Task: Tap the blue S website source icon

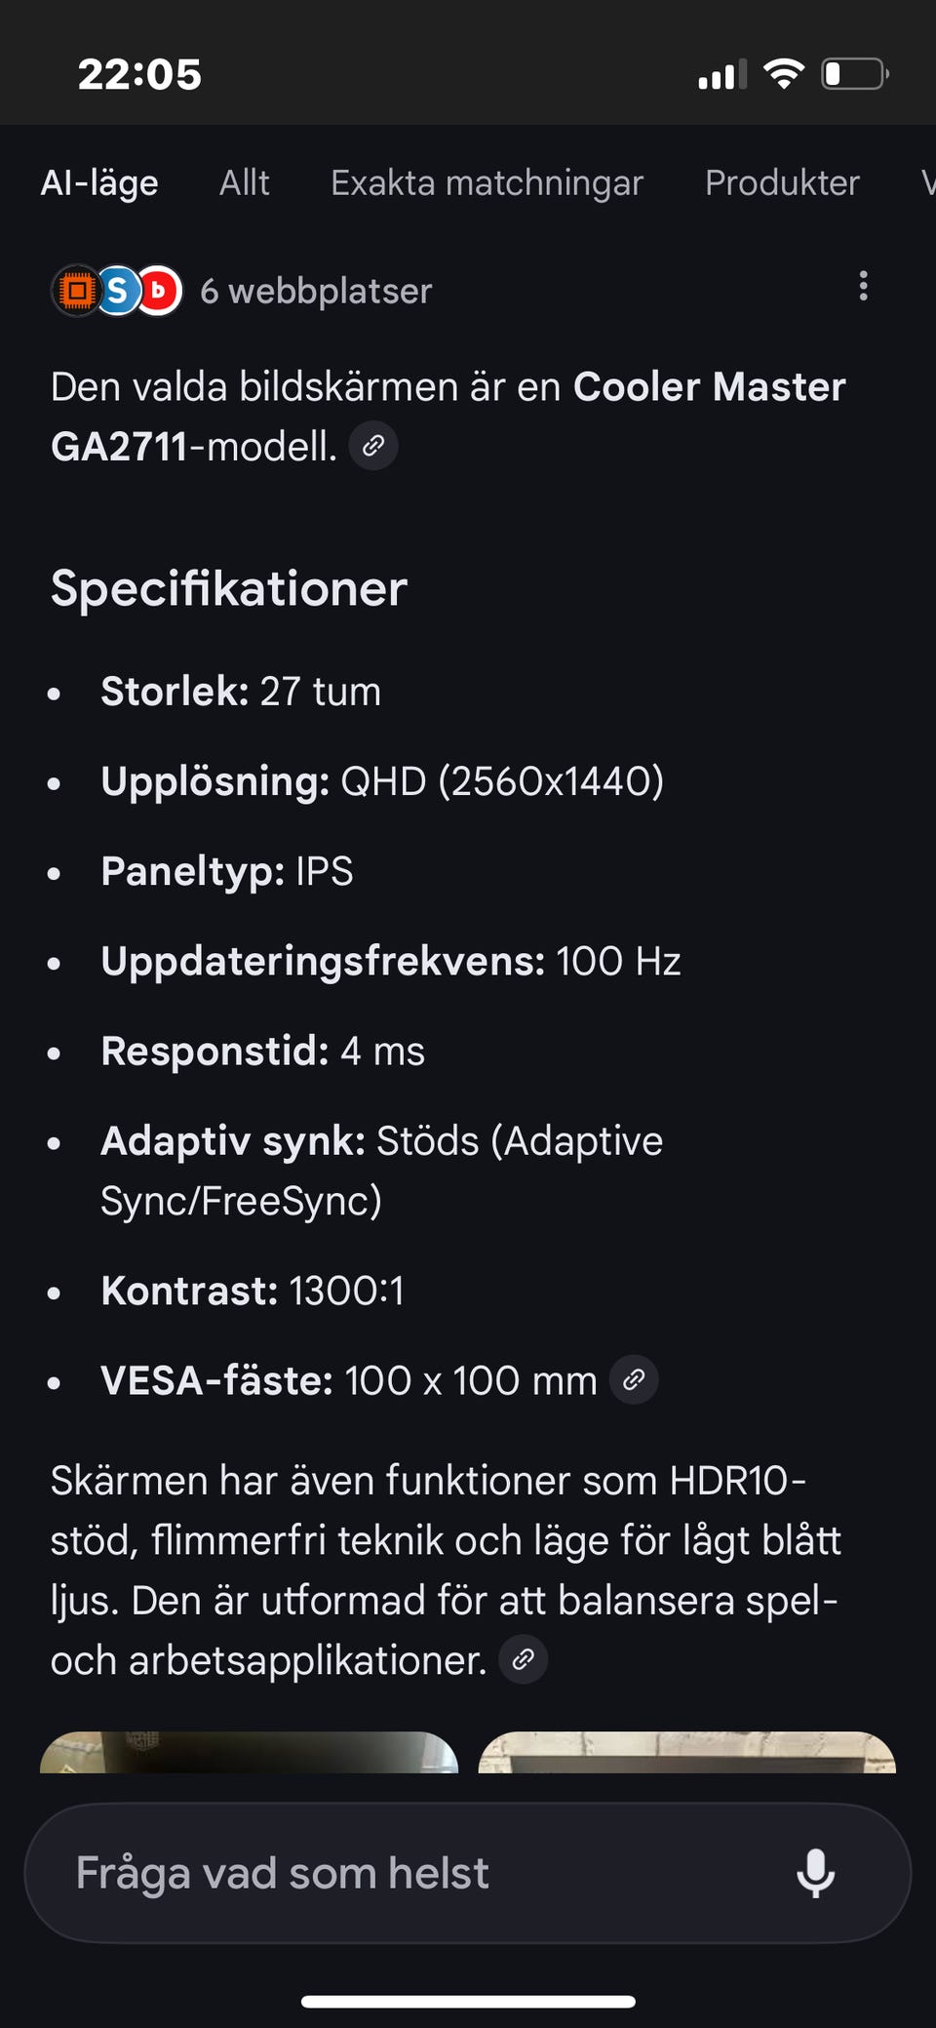Action: click(x=118, y=291)
